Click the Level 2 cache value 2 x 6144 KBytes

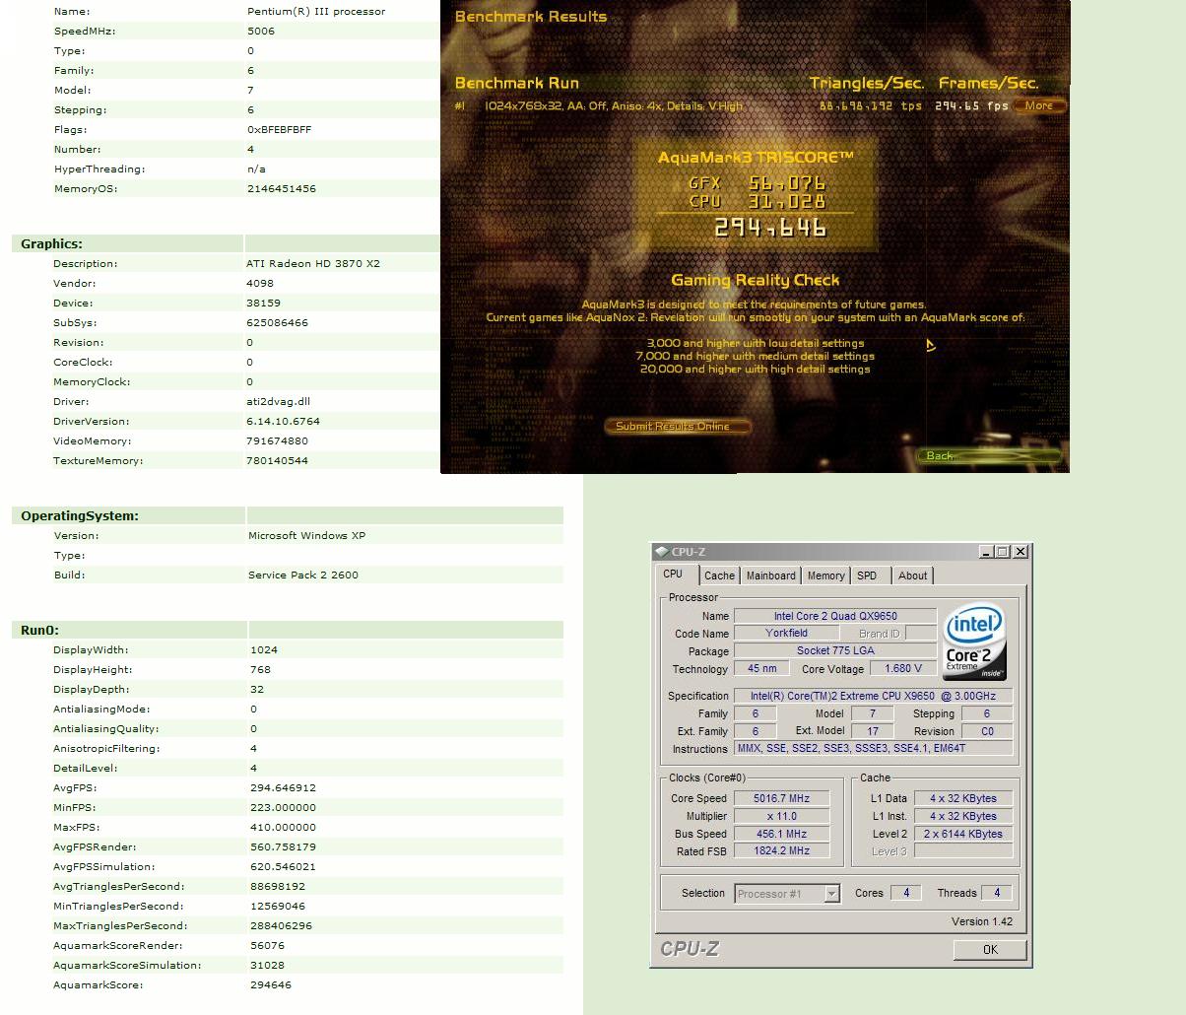click(x=962, y=834)
